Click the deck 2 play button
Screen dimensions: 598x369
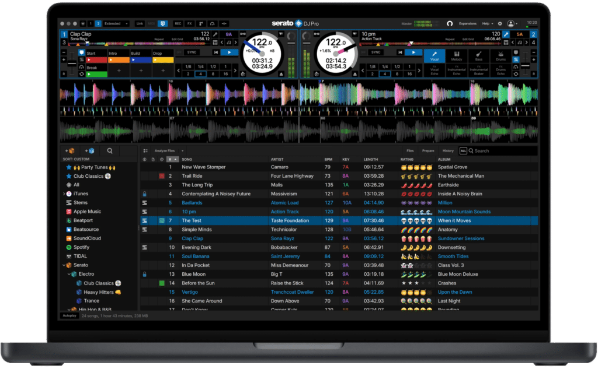413,52
